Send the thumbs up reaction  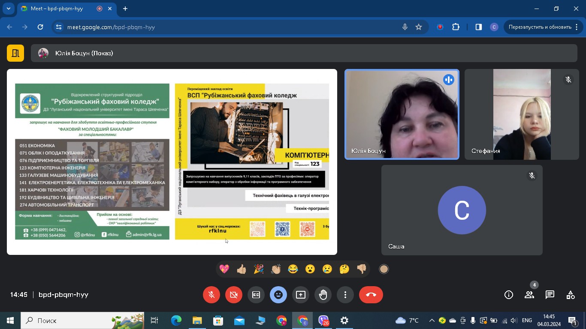[x=242, y=269]
